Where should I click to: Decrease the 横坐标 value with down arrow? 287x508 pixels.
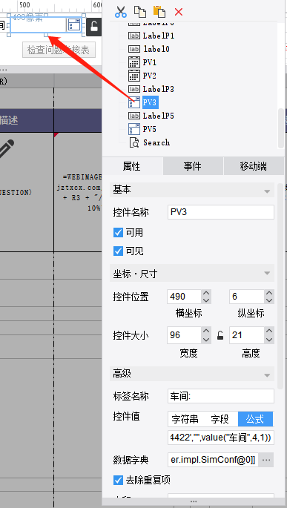click(x=206, y=300)
